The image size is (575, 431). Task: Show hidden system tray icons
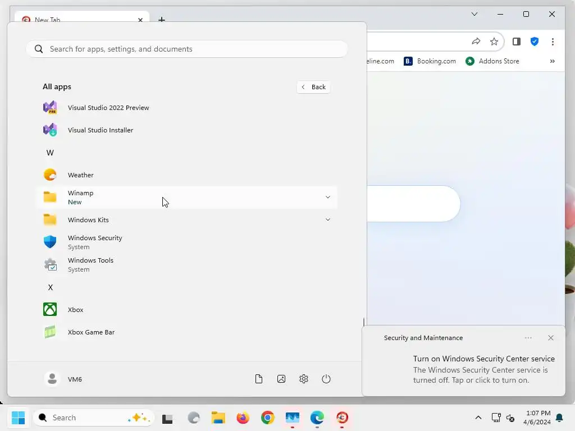coord(478,418)
